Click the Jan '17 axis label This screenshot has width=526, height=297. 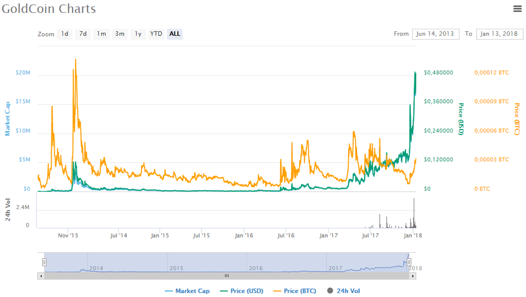pyautogui.click(x=329, y=235)
